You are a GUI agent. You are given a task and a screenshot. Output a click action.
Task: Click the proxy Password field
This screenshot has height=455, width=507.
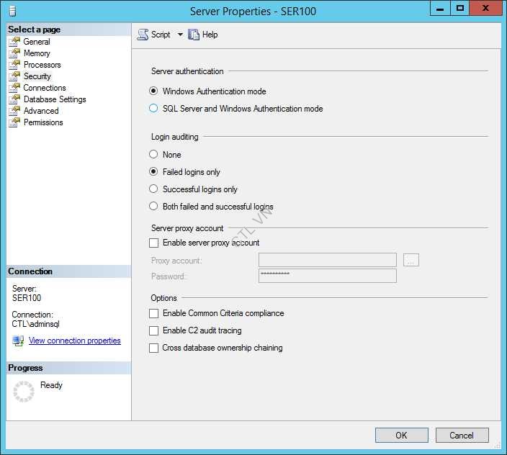pyautogui.click(x=328, y=276)
